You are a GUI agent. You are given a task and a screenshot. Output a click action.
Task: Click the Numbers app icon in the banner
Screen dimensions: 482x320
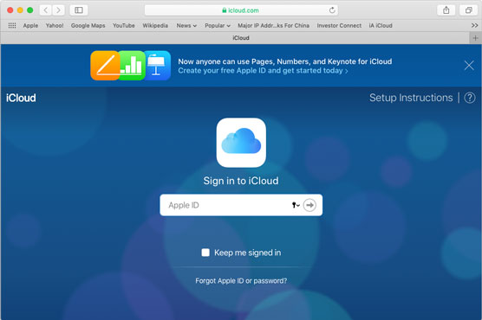click(x=132, y=66)
